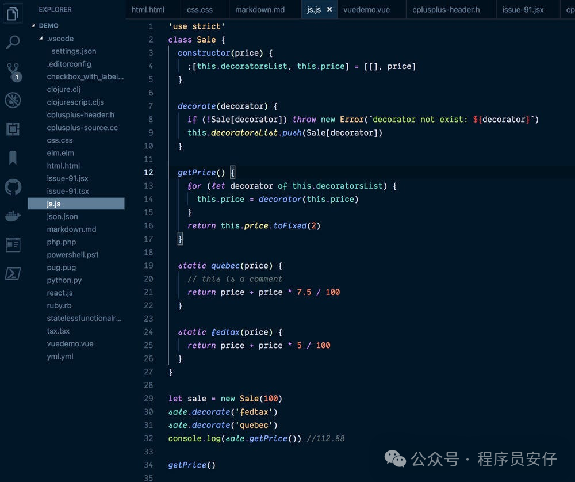575x482 pixels.
Task: Collapse the .vscode folder arrow
Action: [41, 39]
